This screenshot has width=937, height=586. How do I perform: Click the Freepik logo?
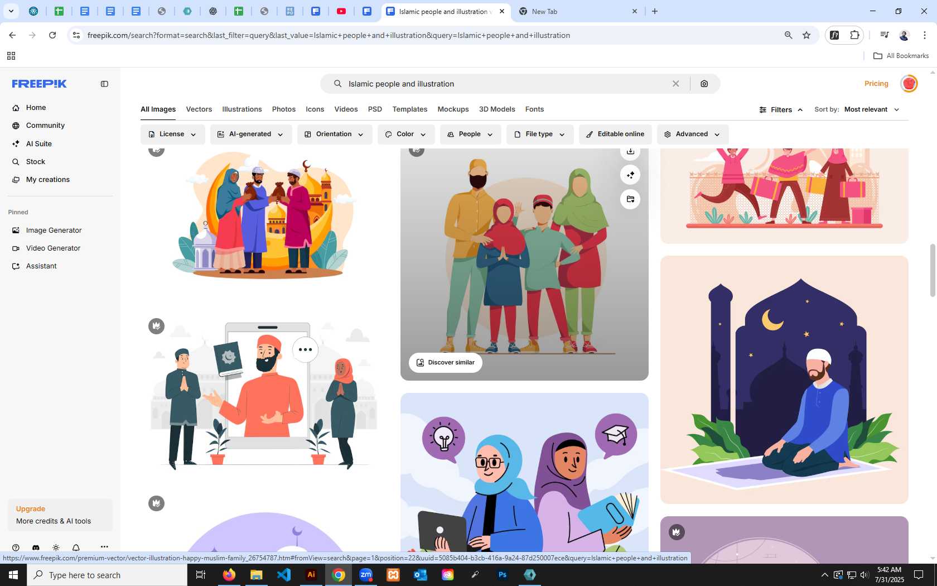click(x=39, y=84)
